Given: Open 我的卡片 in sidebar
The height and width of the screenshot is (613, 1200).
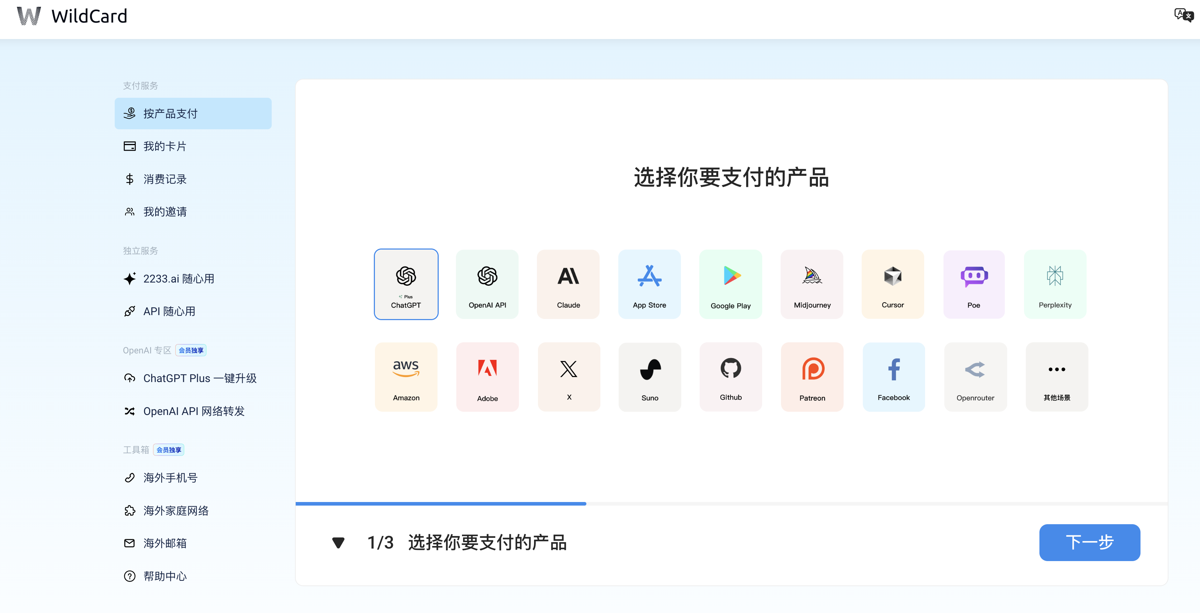Looking at the screenshot, I should click(165, 146).
